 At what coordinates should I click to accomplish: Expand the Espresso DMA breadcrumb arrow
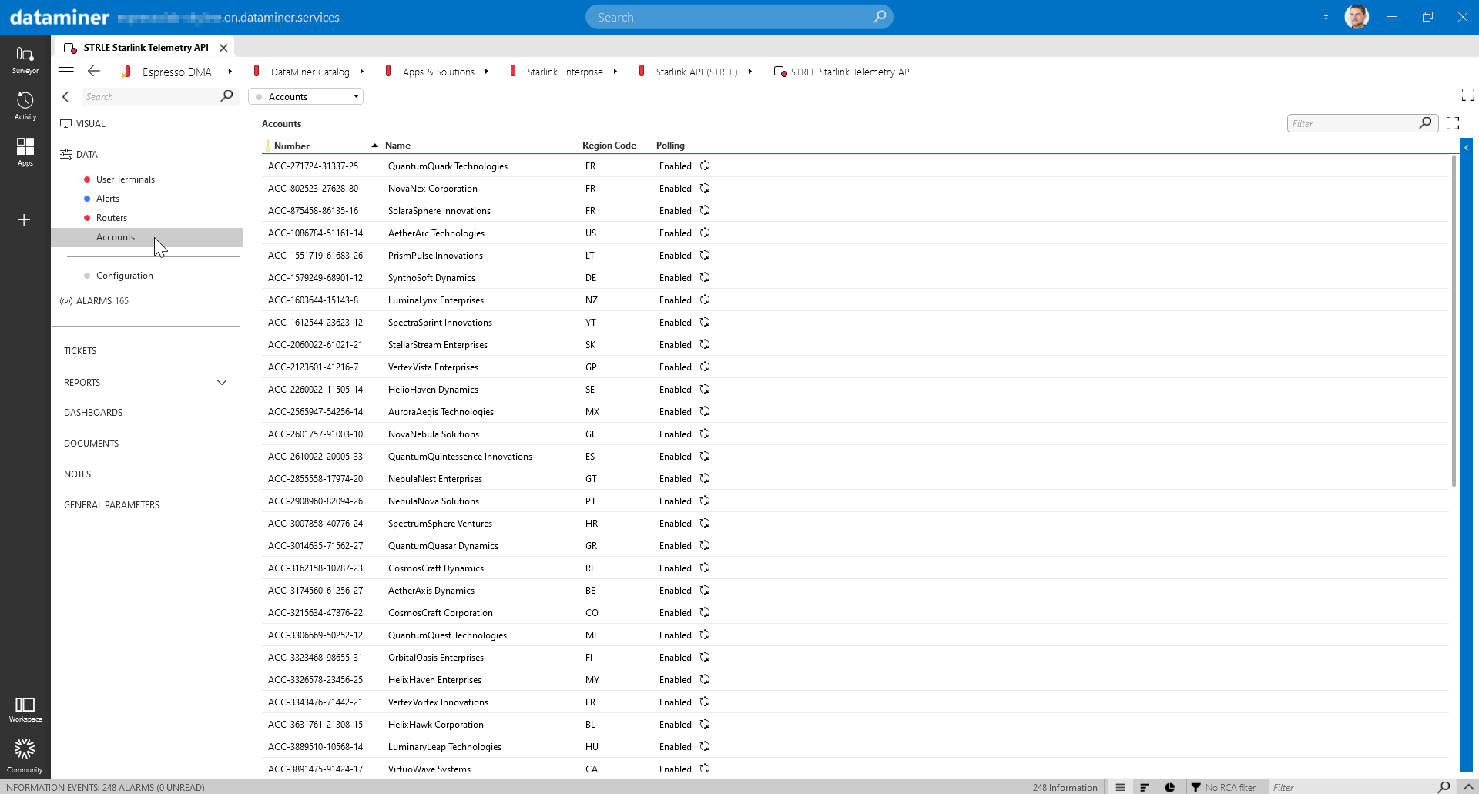pyautogui.click(x=230, y=72)
